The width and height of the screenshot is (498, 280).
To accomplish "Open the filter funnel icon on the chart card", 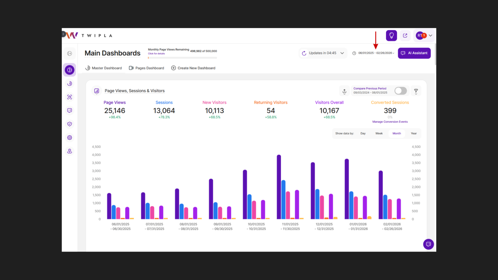I will tap(416, 91).
